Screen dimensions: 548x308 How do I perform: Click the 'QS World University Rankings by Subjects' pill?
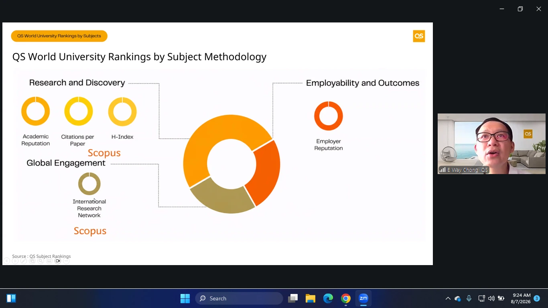[59, 36]
